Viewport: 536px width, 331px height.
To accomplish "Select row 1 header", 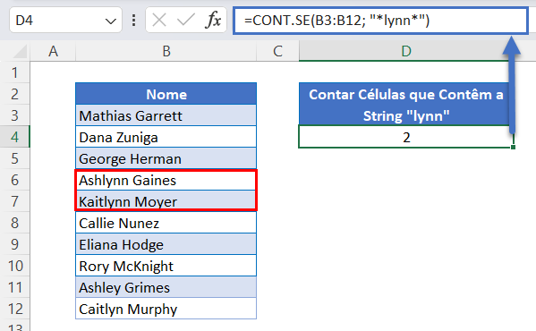I will click(14, 72).
